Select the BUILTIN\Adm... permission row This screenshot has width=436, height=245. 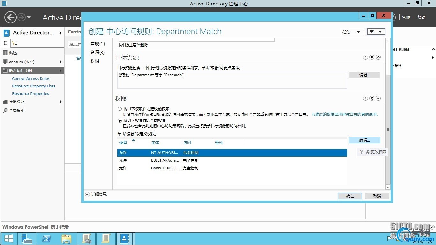(232, 160)
